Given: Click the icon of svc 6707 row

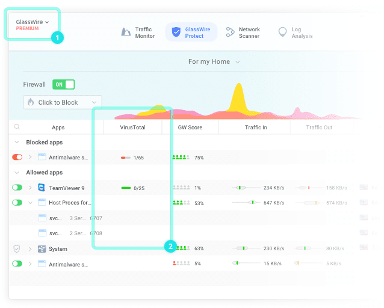Looking at the screenshot, I should (x=42, y=218).
